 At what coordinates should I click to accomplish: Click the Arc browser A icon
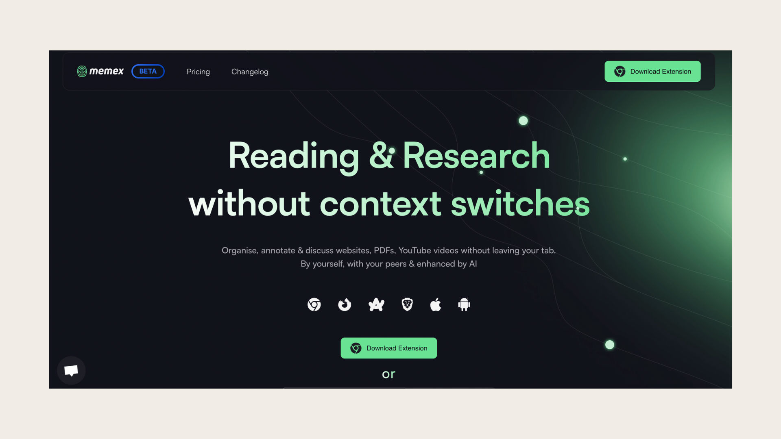376,304
